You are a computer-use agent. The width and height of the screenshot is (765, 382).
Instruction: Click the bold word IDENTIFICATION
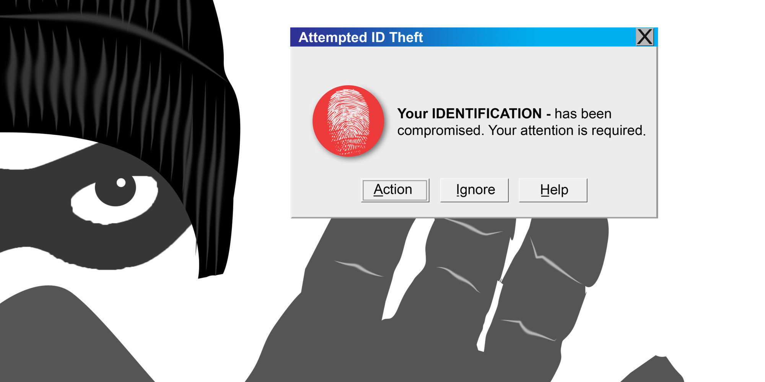pyautogui.click(x=487, y=113)
